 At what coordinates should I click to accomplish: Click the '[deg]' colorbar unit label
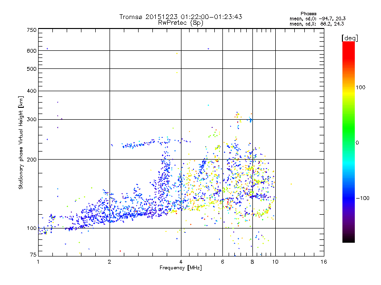click(x=350, y=38)
